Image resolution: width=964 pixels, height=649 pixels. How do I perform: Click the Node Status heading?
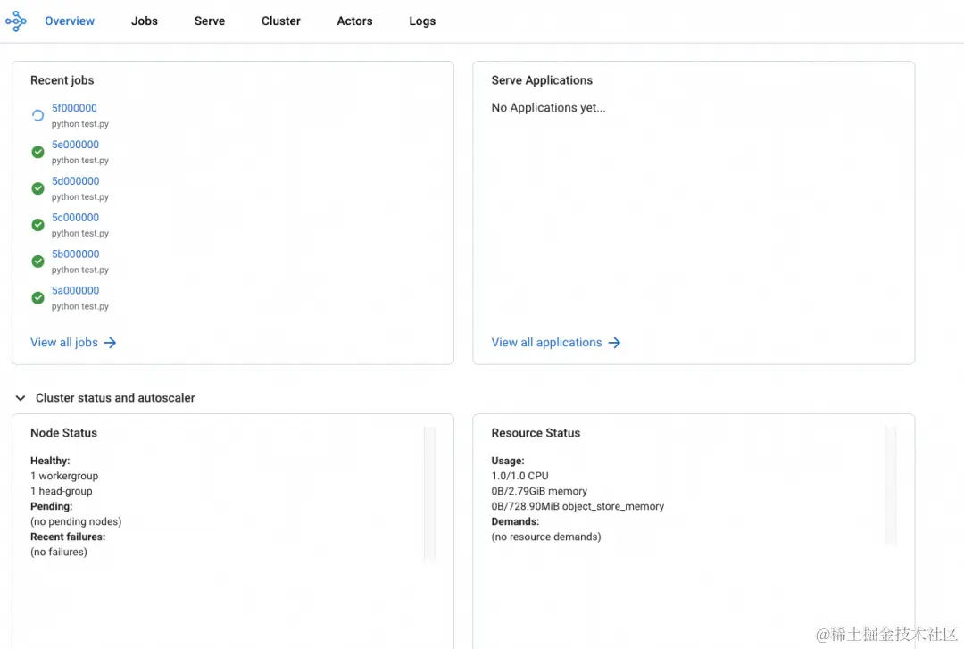[64, 433]
